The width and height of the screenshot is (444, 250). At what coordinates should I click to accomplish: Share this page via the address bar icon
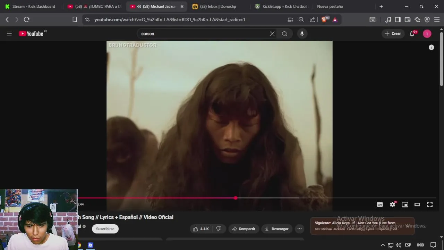(312, 19)
